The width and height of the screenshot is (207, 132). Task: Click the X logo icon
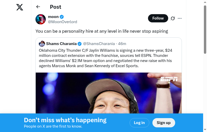20,7
